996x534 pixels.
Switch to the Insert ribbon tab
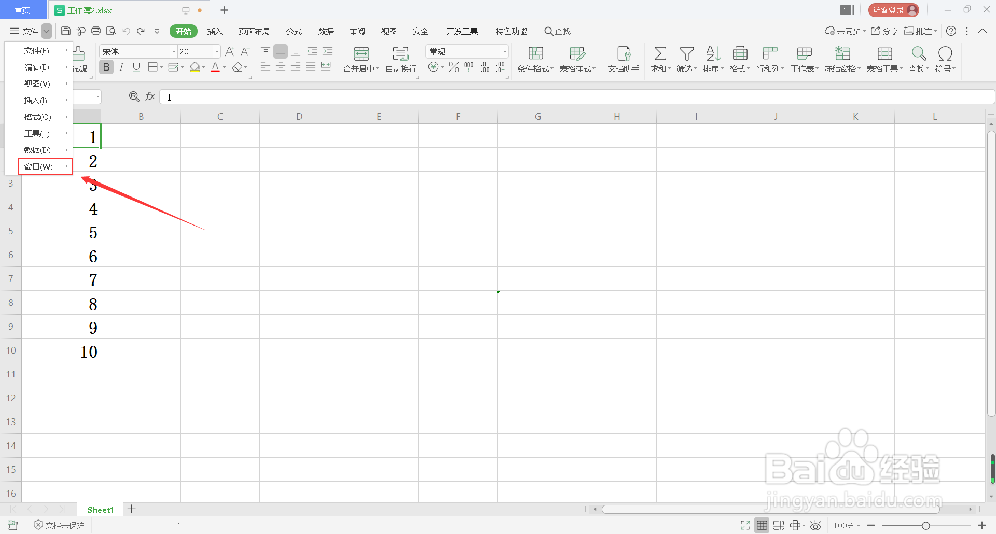tap(215, 31)
